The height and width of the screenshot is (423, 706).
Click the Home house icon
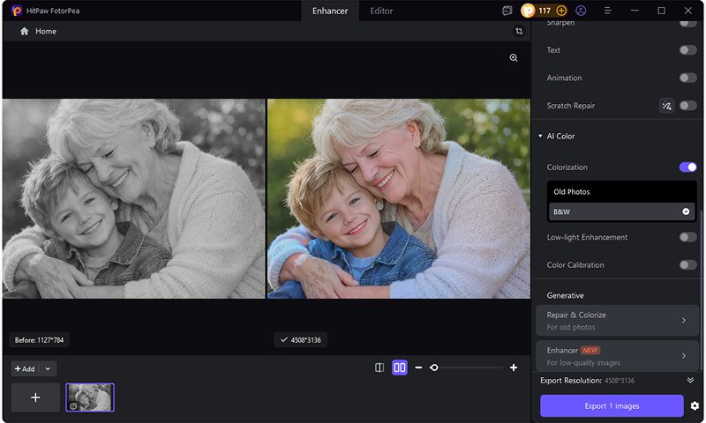click(x=25, y=31)
